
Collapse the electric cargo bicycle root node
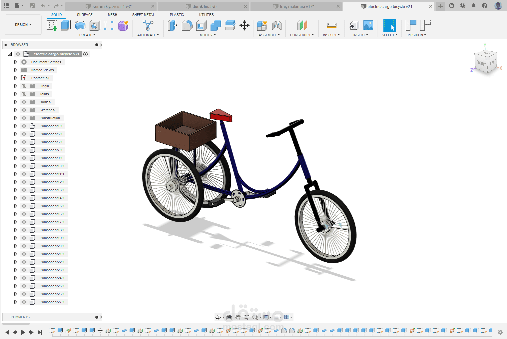(10, 54)
